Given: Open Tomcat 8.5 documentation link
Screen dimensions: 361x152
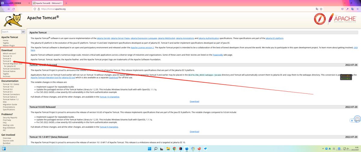Looking at the screenshot, I should 8,92.
